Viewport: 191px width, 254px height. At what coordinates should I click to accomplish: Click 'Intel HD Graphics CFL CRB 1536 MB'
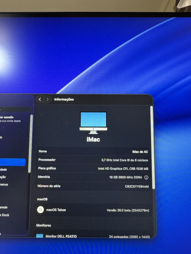(x=123, y=169)
